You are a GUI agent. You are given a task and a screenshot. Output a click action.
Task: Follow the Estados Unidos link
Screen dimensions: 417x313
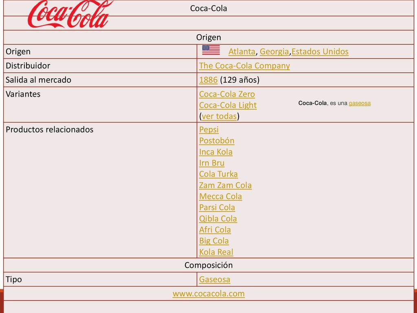(x=320, y=51)
